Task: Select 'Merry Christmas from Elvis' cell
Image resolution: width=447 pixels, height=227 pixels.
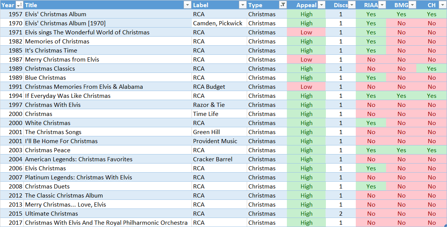Action: 107,60
